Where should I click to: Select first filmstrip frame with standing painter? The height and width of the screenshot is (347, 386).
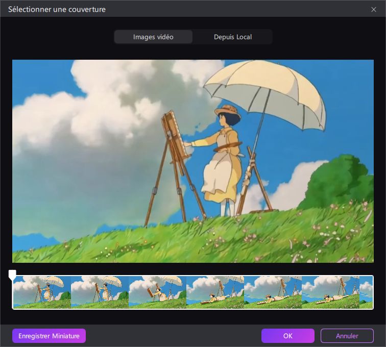[x=42, y=292]
